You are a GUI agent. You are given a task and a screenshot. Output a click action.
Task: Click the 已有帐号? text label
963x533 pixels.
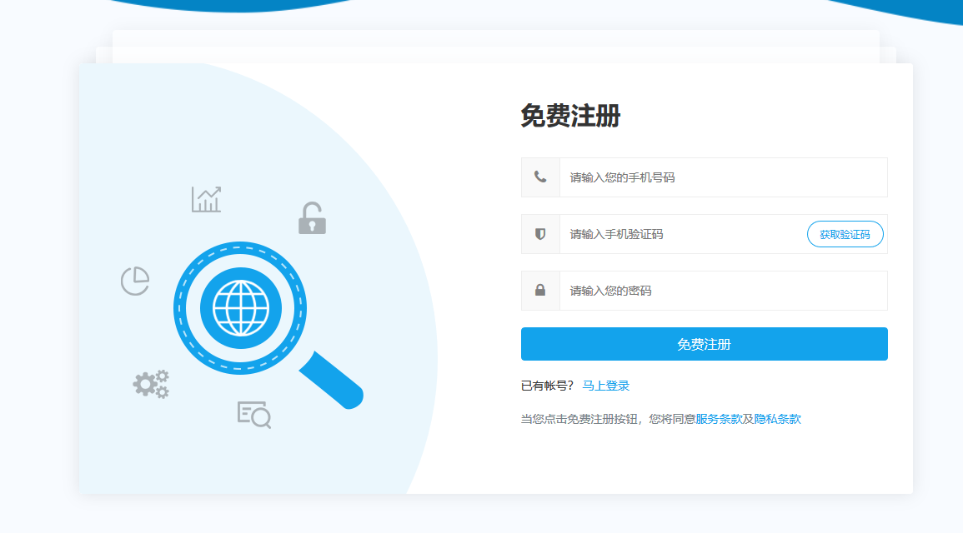click(x=547, y=386)
